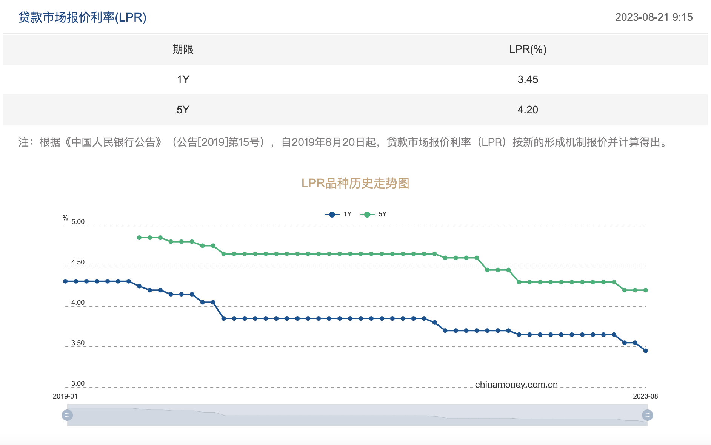Toggle the 5Y series legend marker
This screenshot has width=711, height=445.
(x=367, y=215)
